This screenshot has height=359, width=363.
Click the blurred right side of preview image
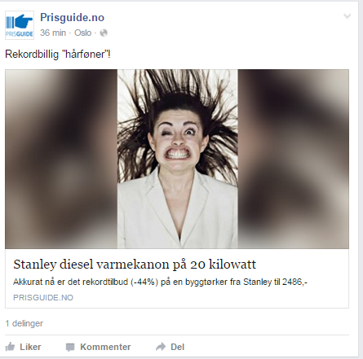(x=293, y=159)
